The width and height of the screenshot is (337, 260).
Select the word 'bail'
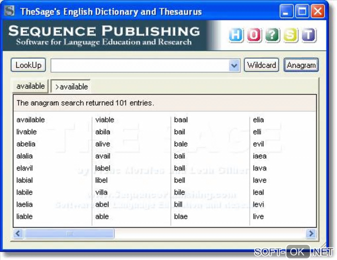coord(179,132)
